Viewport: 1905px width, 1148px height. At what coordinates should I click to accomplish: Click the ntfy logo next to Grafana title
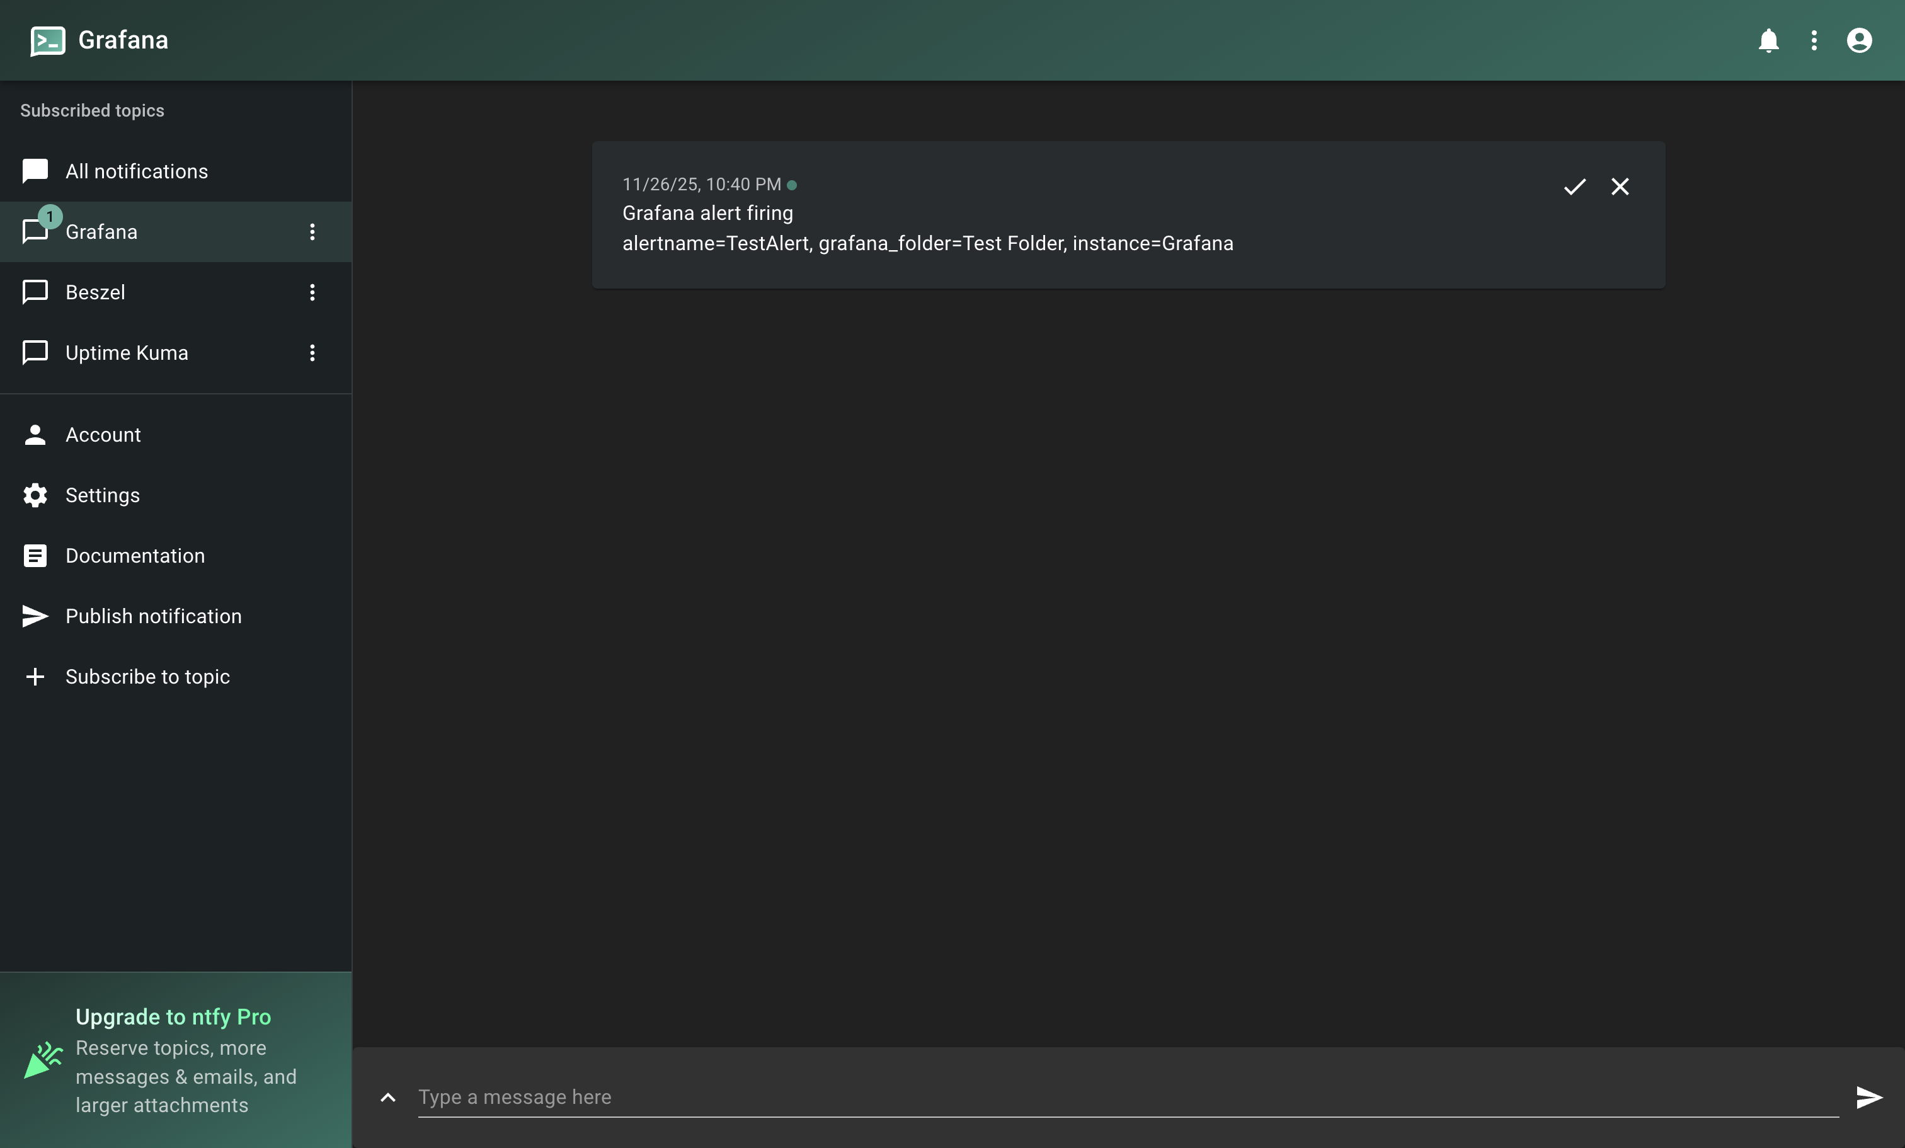47,40
